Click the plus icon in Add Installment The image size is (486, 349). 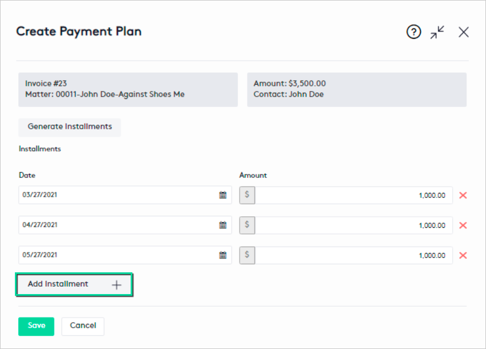(116, 285)
